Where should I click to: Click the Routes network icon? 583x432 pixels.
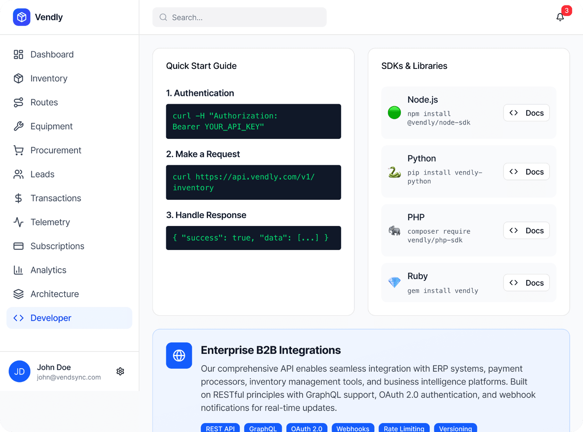click(19, 102)
